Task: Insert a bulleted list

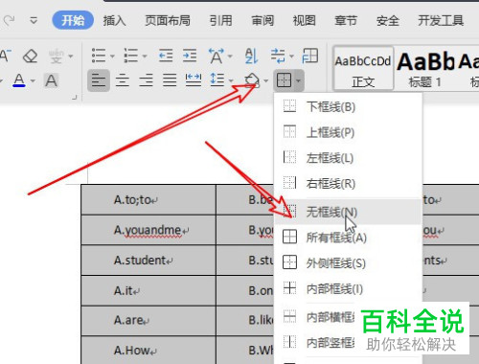Action: 99,56
